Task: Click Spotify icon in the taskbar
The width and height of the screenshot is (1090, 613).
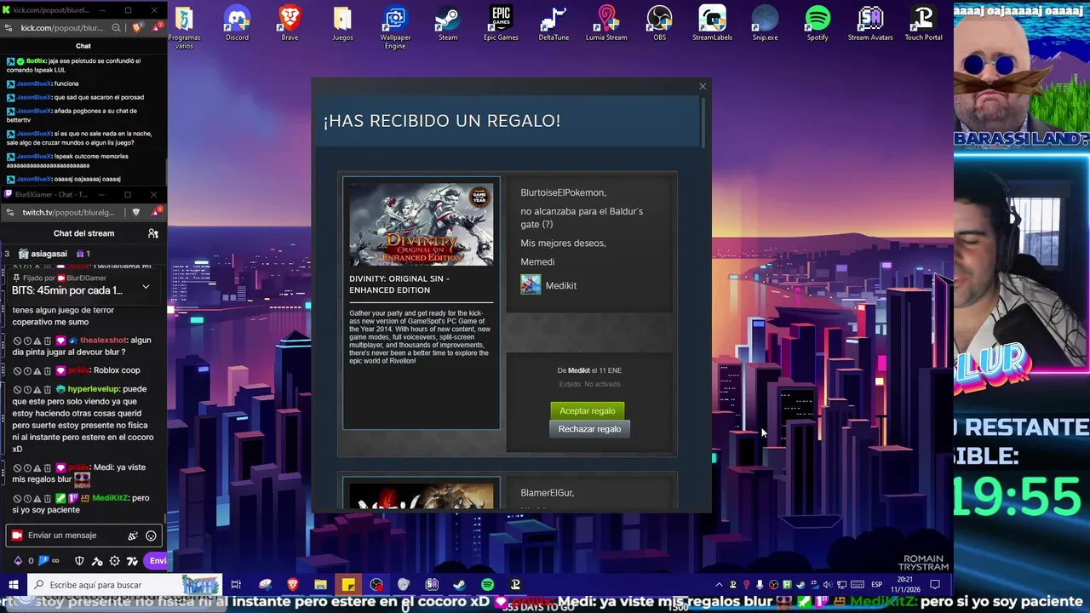Action: point(487,585)
